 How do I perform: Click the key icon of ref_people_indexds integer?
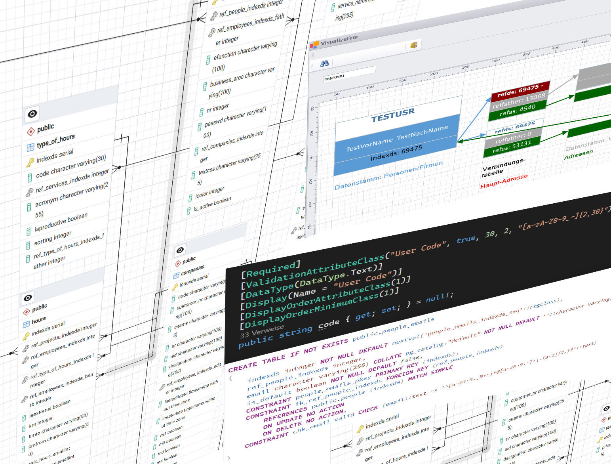(x=213, y=16)
